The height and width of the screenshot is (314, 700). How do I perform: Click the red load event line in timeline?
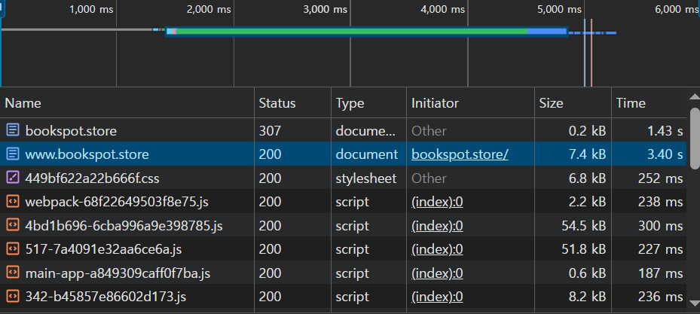pyautogui.click(x=591, y=53)
